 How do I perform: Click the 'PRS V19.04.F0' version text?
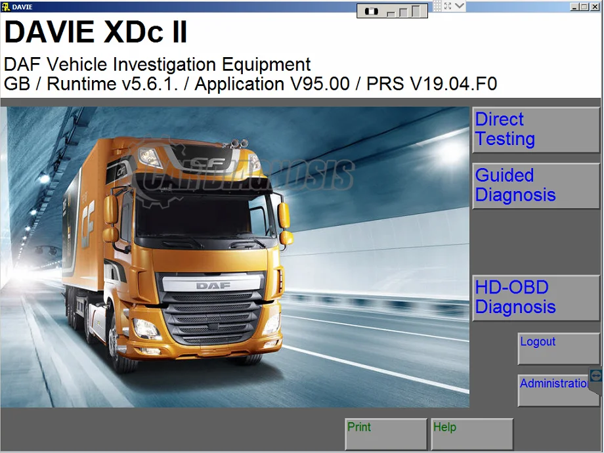tap(432, 84)
